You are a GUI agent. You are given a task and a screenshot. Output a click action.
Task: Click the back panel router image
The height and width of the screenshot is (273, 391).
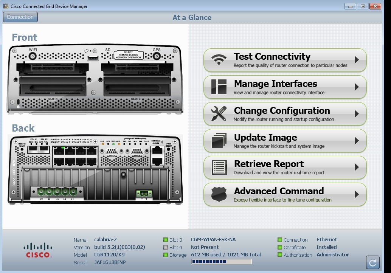(95, 169)
